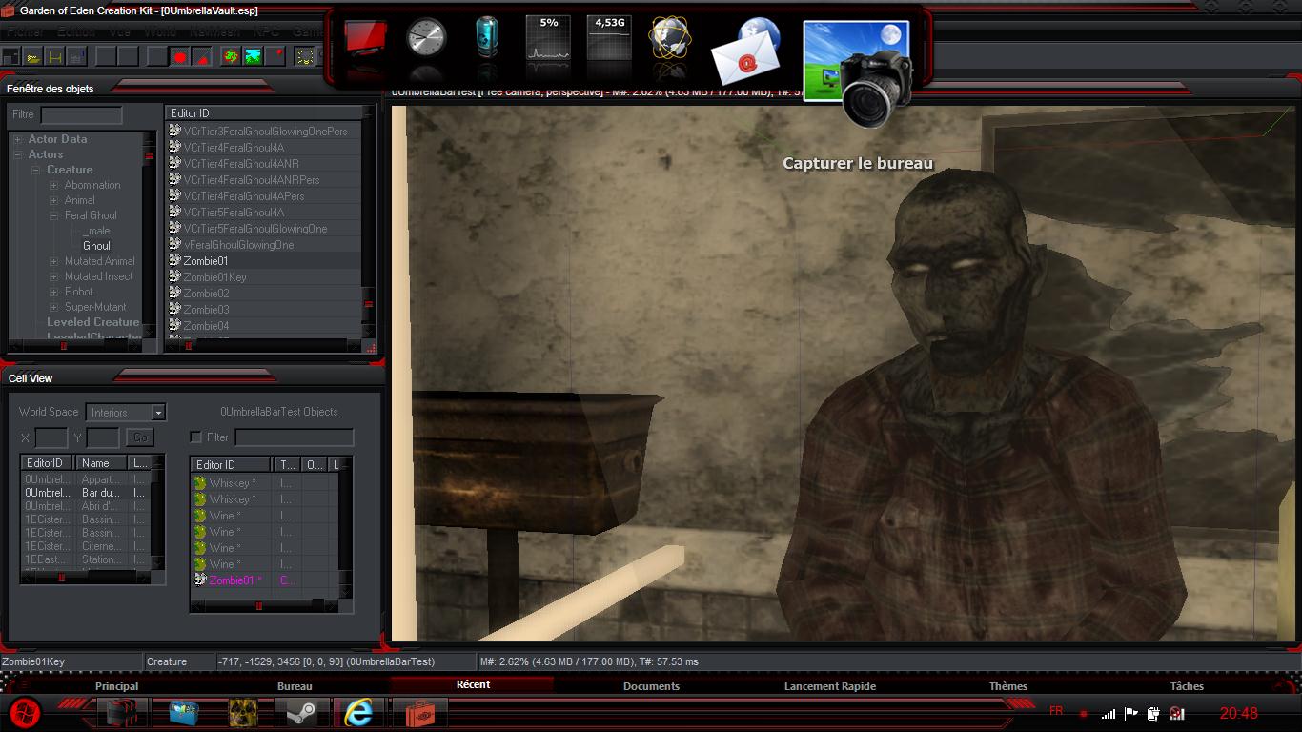Open the CPU 5% monitor widget
Image resolution: width=1302 pixels, height=732 pixels.
click(548, 37)
